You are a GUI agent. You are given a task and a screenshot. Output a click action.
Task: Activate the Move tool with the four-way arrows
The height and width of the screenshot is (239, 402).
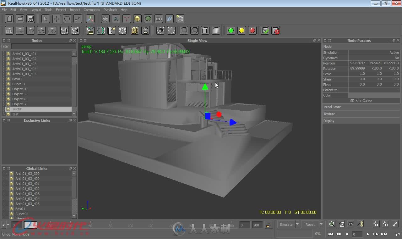coord(57,19)
